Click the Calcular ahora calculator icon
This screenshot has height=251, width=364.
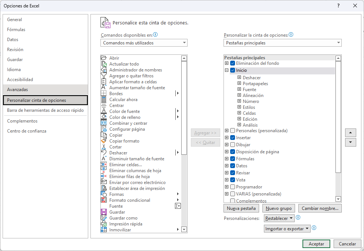103,100
